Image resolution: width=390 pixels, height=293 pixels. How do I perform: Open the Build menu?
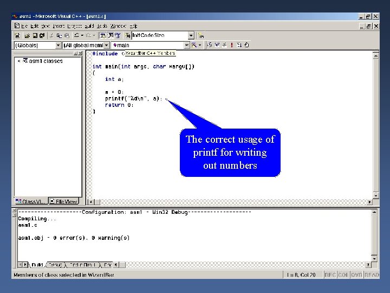coord(89,26)
